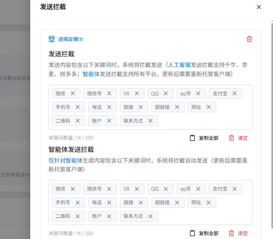Click the clipboard copy icon in 智能体发送拦截 section
This screenshot has height=239, width=273.
pyautogui.click(x=192, y=233)
